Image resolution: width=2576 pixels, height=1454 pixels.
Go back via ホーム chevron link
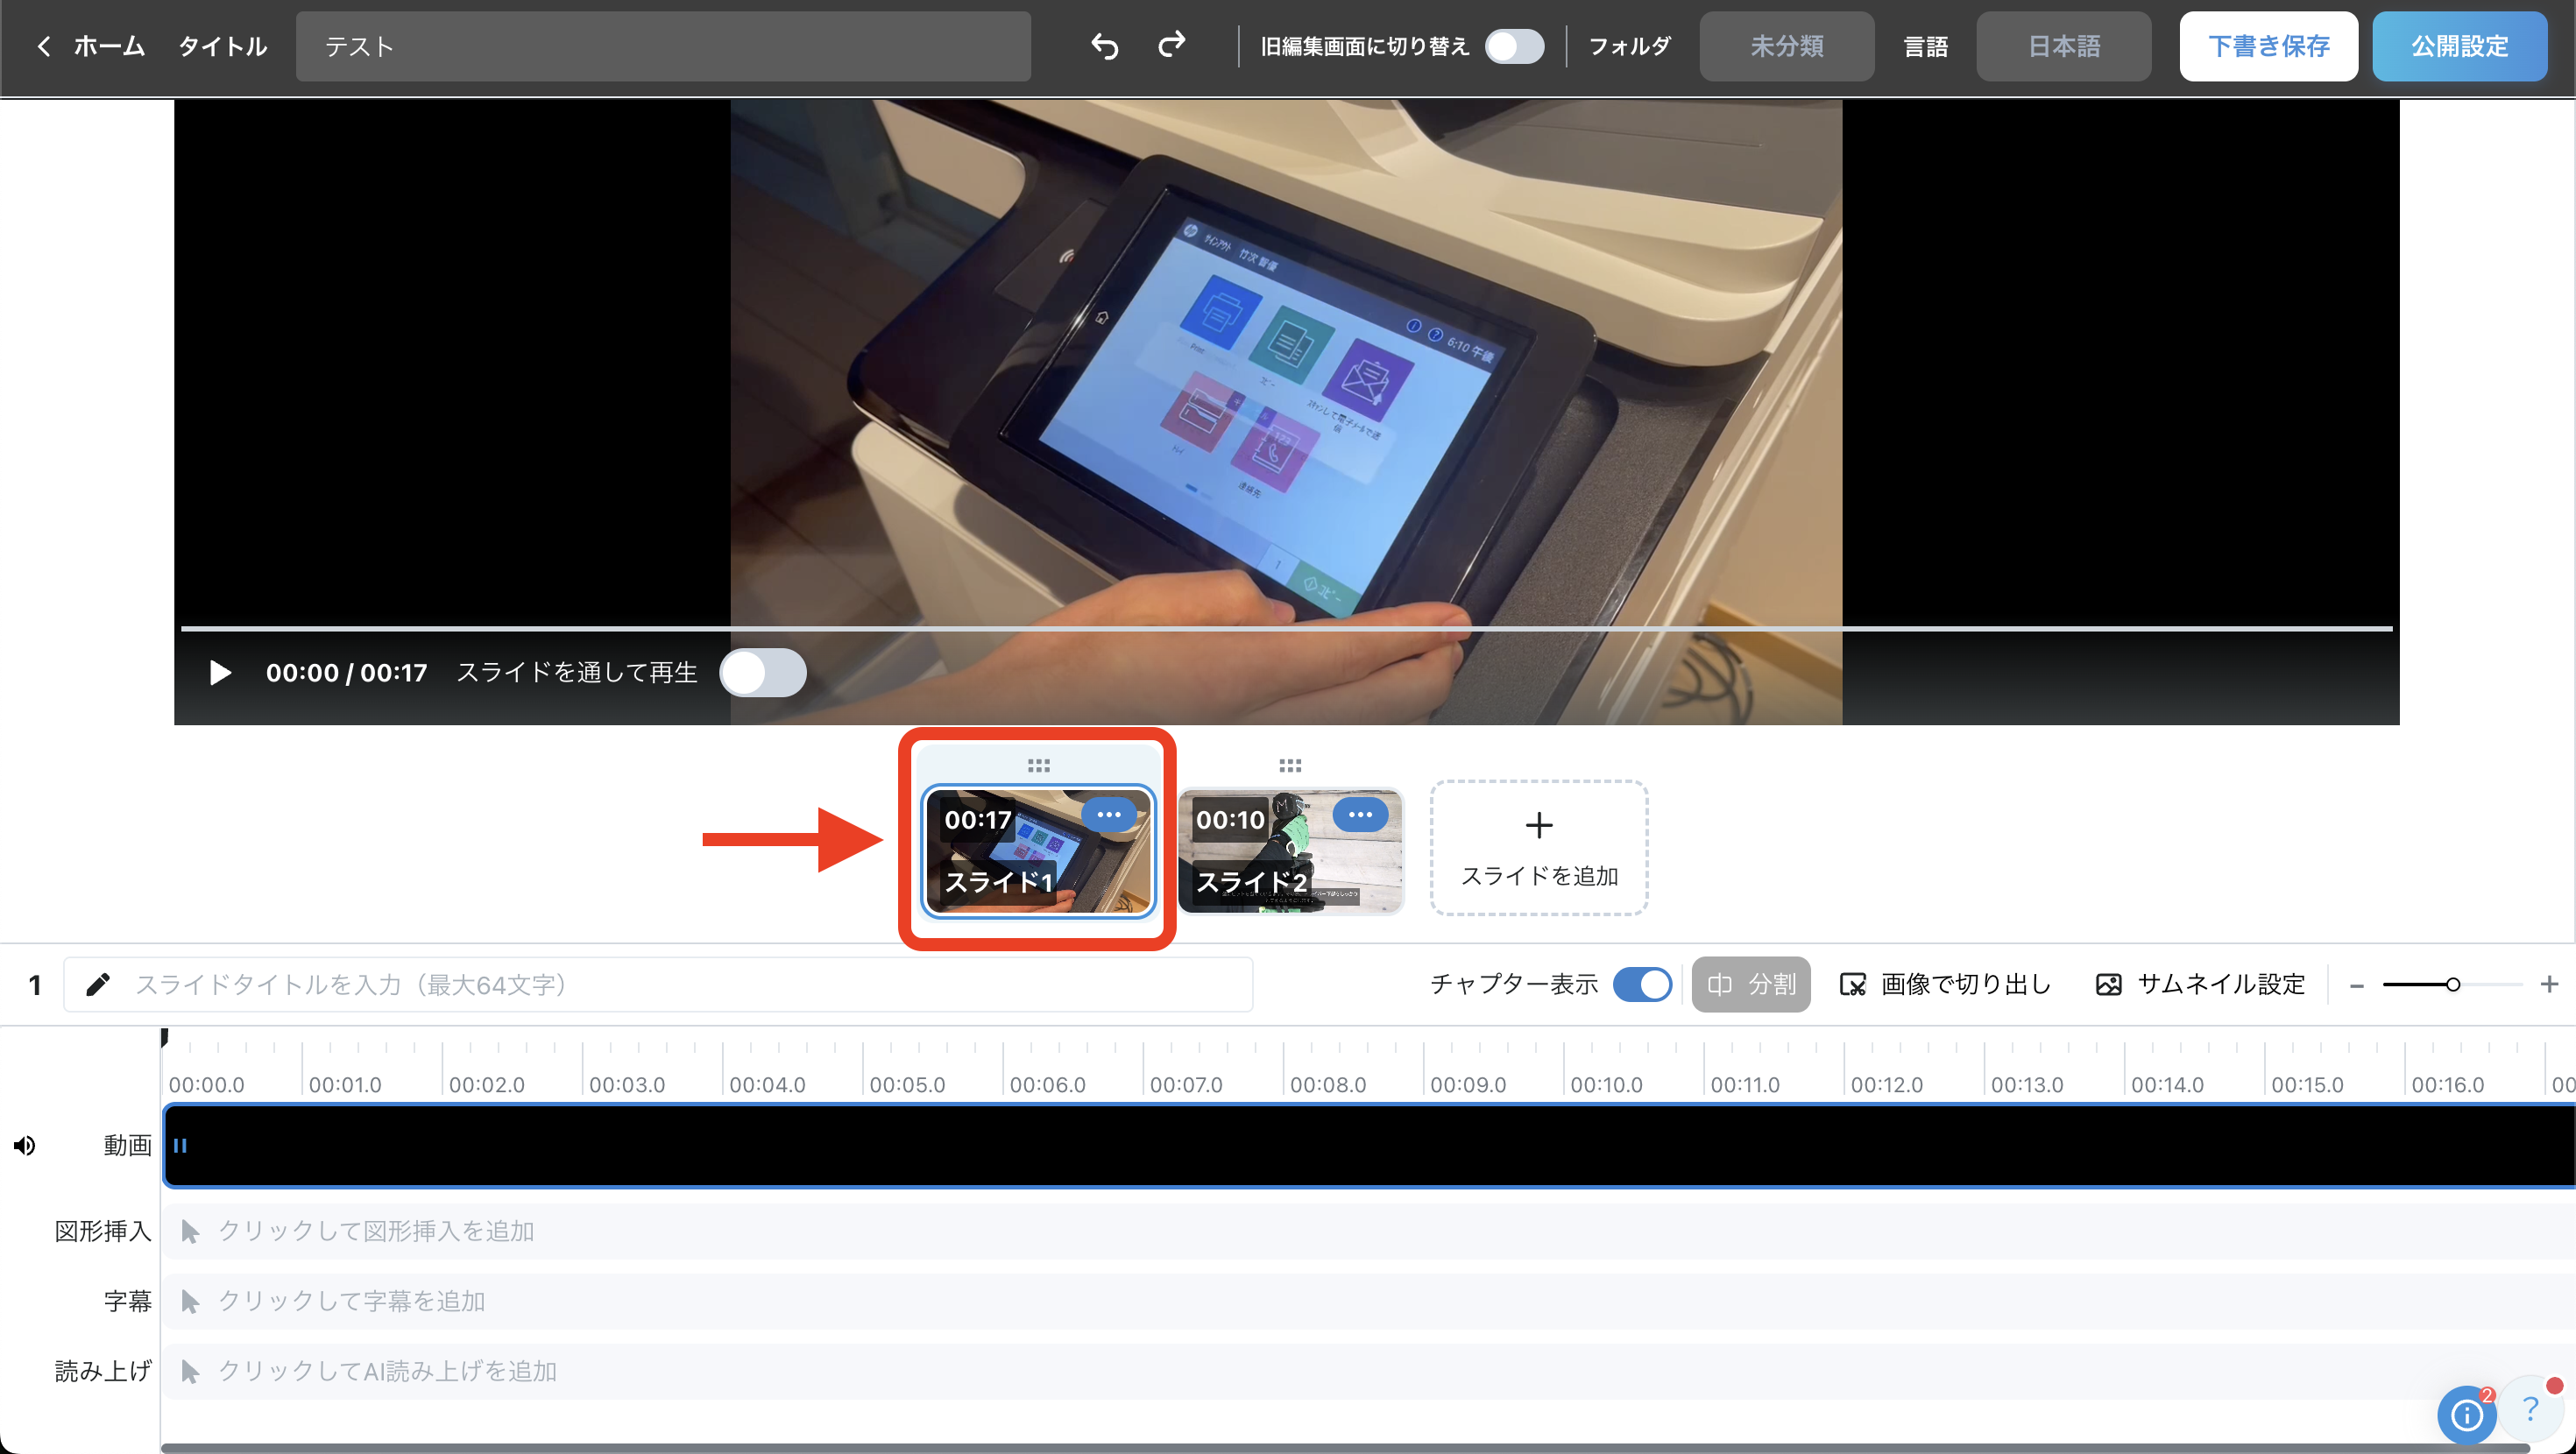pos(90,46)
